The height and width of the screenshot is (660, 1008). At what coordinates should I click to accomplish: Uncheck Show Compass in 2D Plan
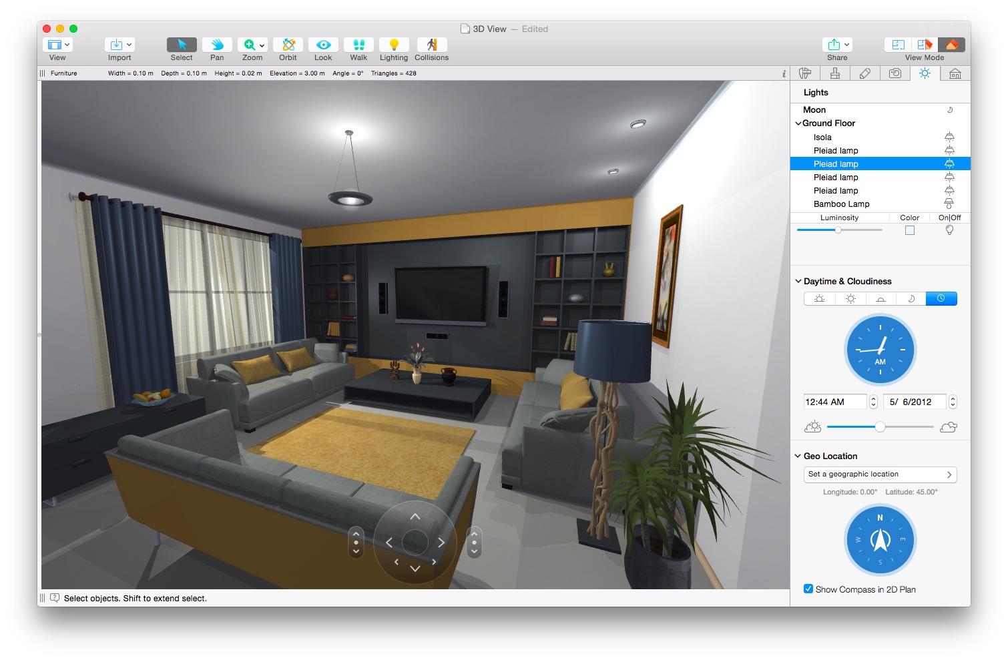pos(808,589)
